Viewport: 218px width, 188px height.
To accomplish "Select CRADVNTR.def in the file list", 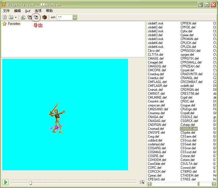I will pyautogui.click(x=191, y=74).
